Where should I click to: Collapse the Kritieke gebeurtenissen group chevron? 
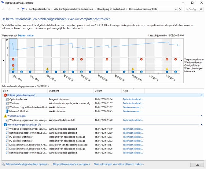point(201,95)
